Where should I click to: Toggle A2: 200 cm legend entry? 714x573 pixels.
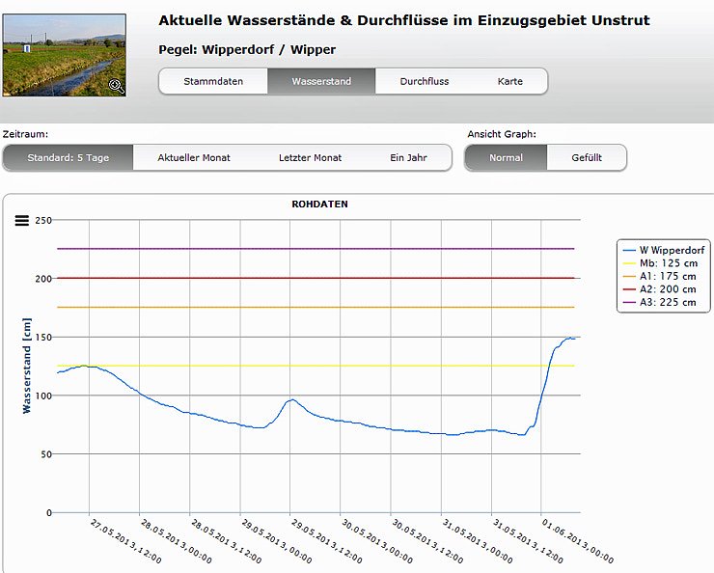(x=667, y=289)
